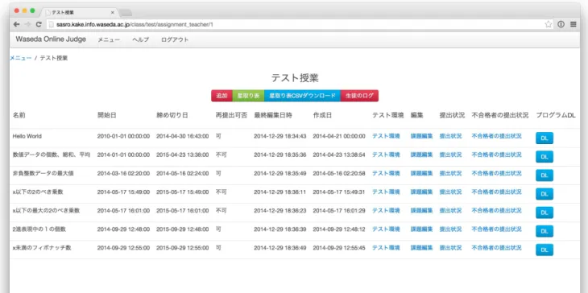Select the テスト授業 browser tab
588x293 pixels.
[x=79, y=12]
